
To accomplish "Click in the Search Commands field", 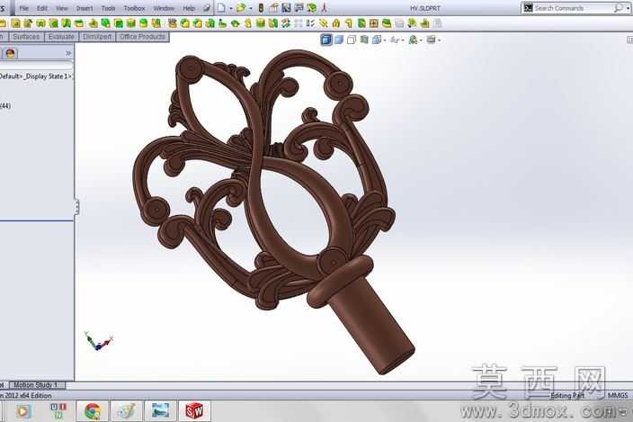I will click(574, 8).
